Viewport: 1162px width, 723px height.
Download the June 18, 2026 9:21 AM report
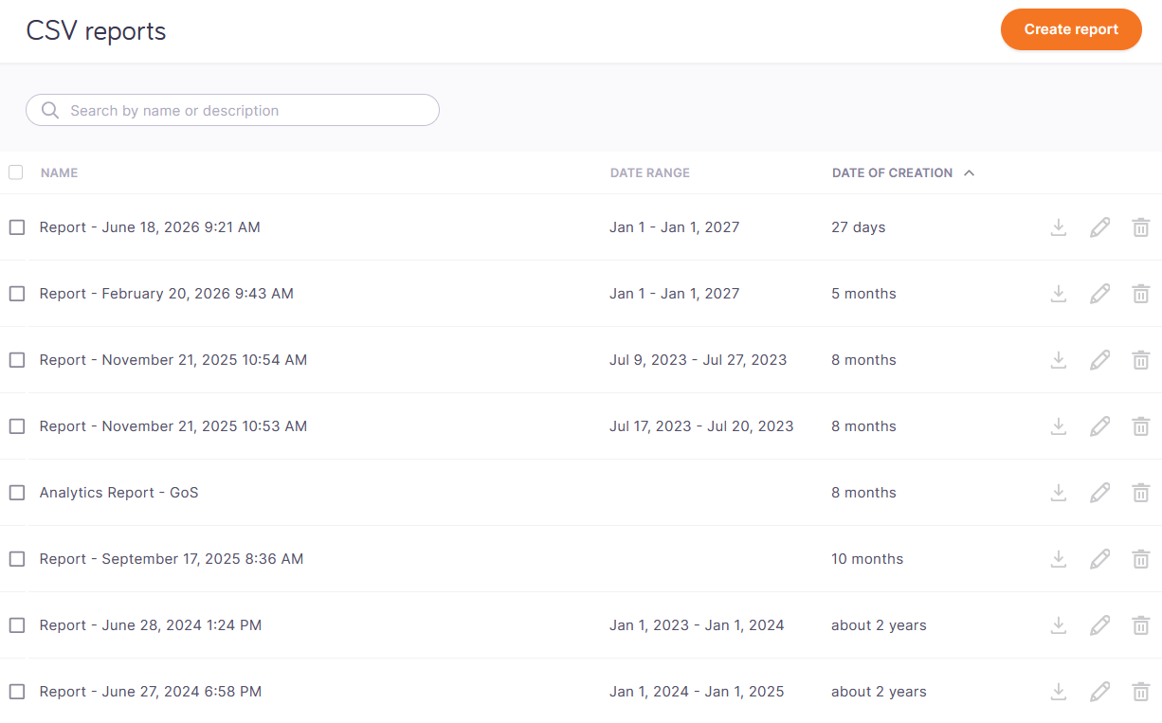1059,227
